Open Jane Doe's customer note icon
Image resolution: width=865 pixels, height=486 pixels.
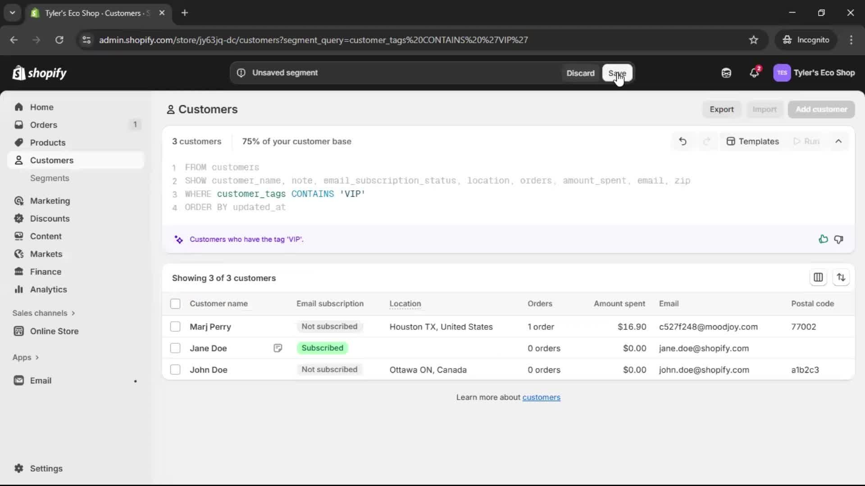(278, 348)
